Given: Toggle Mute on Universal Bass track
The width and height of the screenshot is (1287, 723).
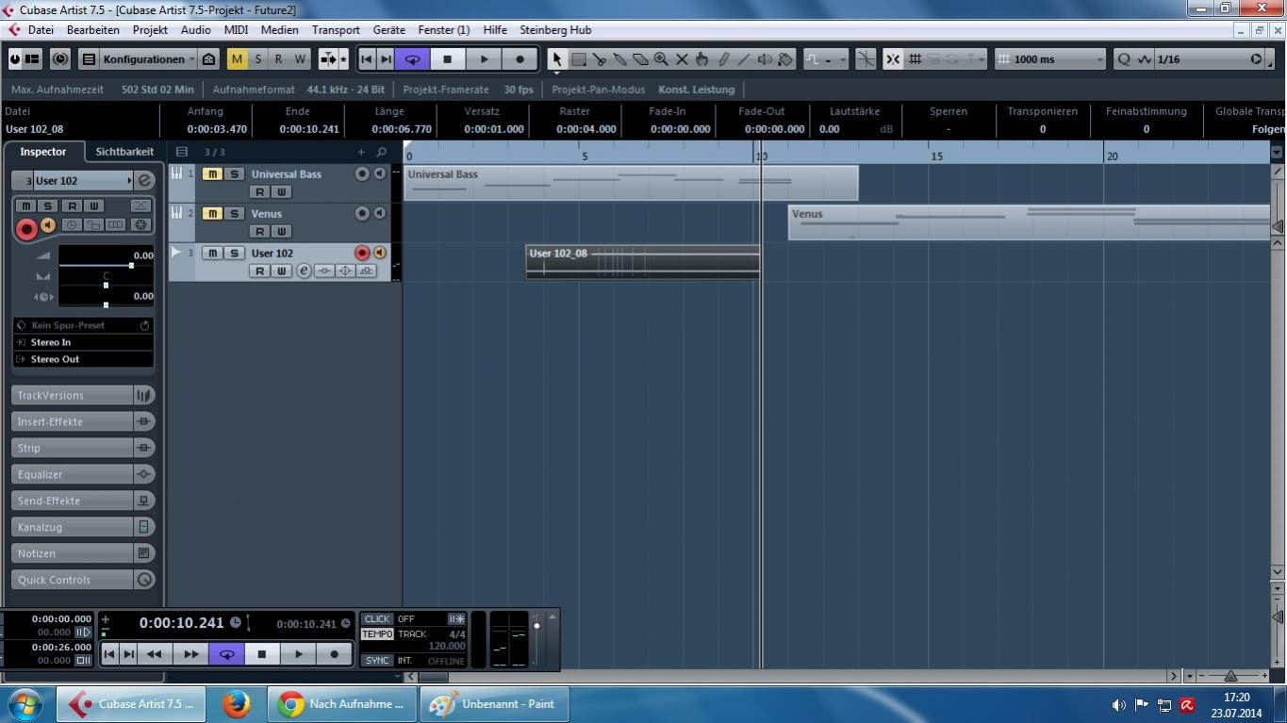Looking at the screenshot, I should pos(212,174).
